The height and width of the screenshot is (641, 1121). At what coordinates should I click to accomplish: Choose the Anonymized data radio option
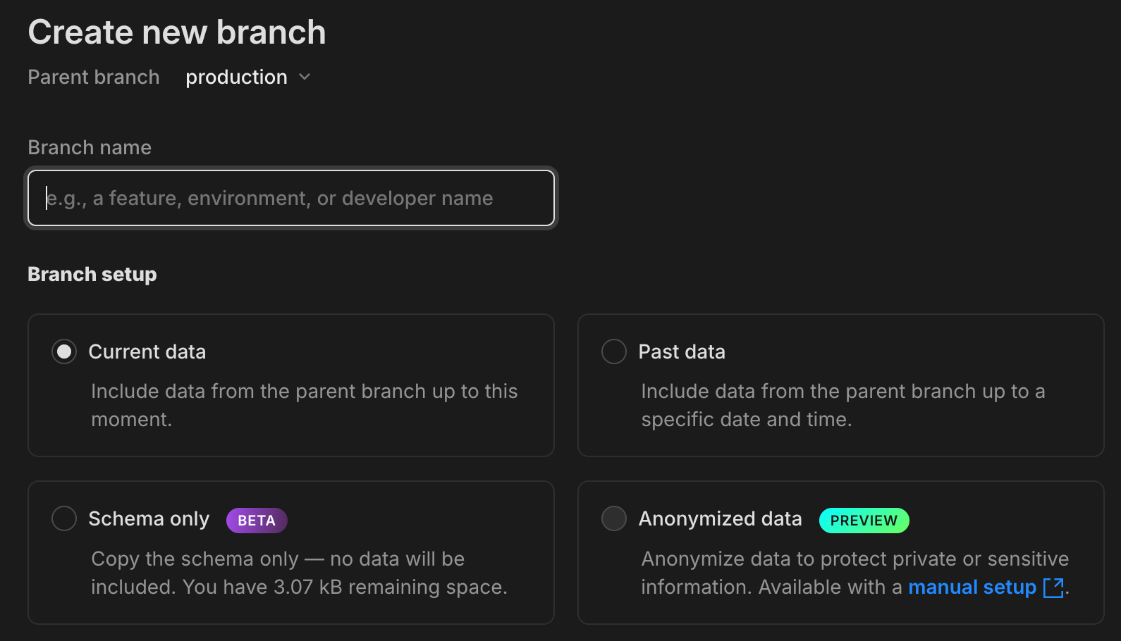[614, 518]
